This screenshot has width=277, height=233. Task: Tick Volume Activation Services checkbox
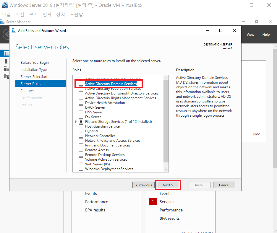[x=81, y=159]
